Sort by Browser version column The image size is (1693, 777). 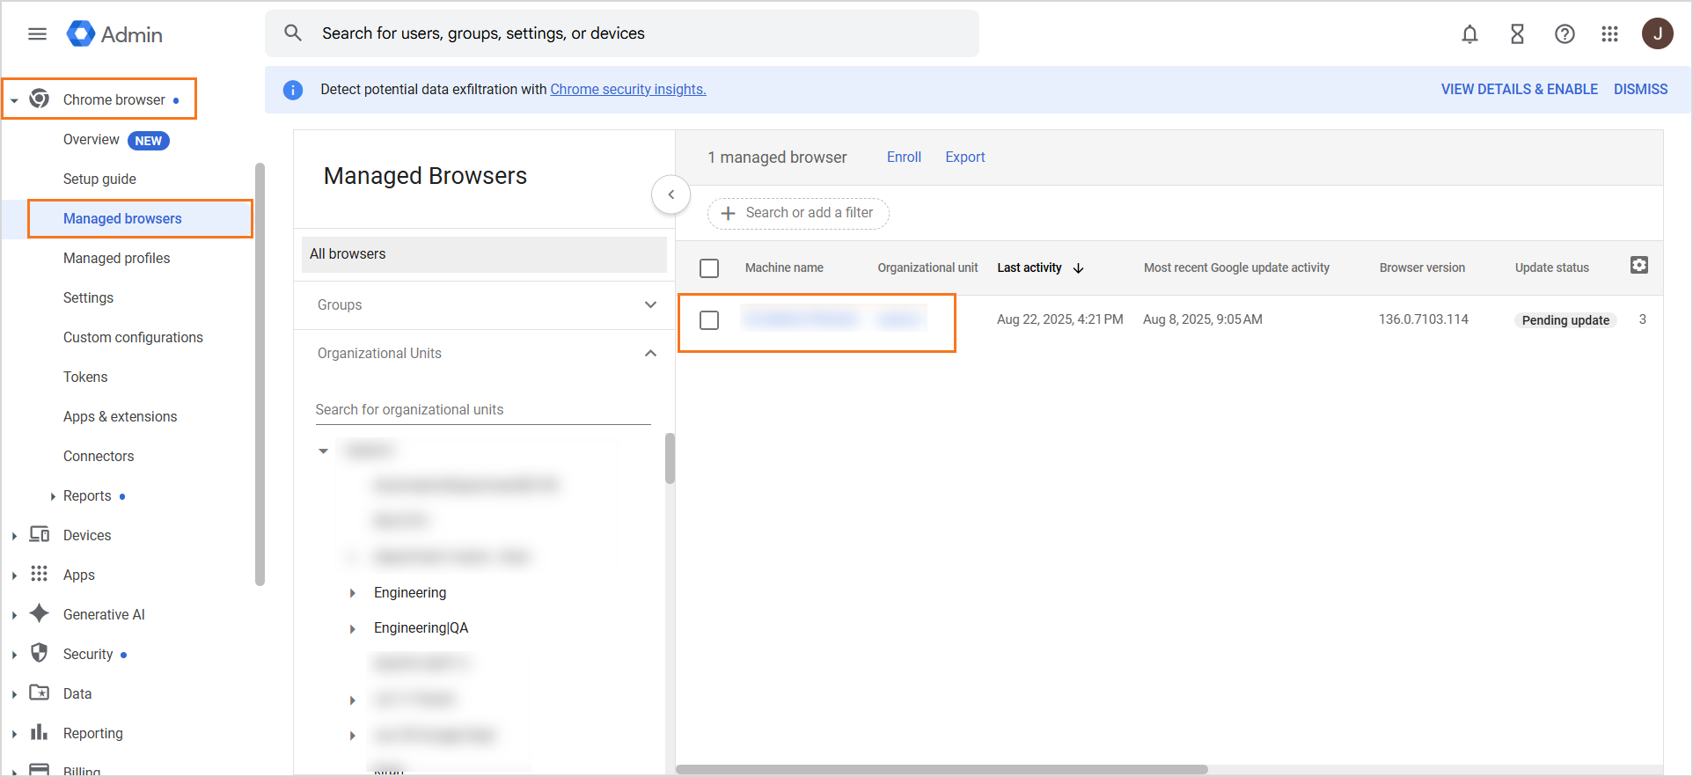click(1422, 268)
